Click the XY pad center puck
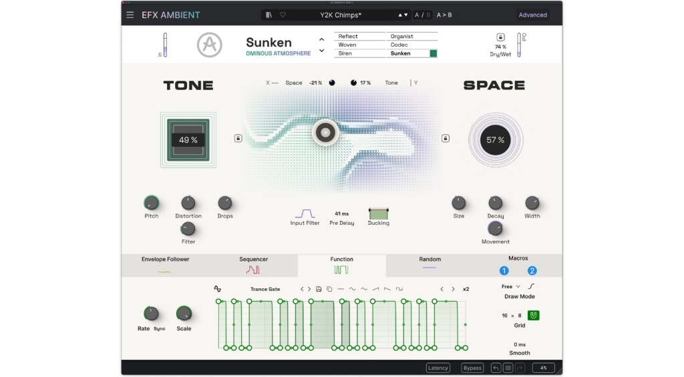The height and width of the screenshot is (377, 684). click(325, 133)
